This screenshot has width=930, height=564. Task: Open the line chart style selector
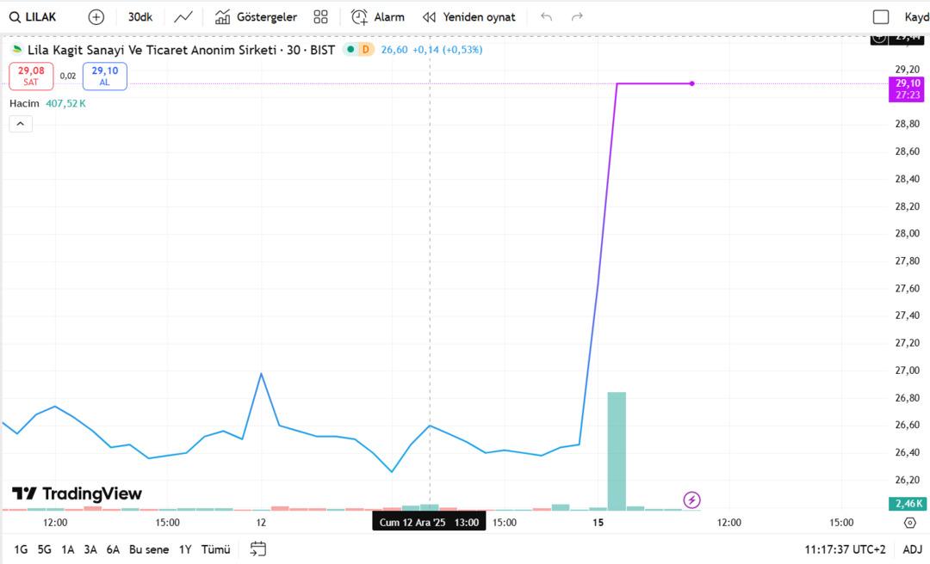coord(183,17)
